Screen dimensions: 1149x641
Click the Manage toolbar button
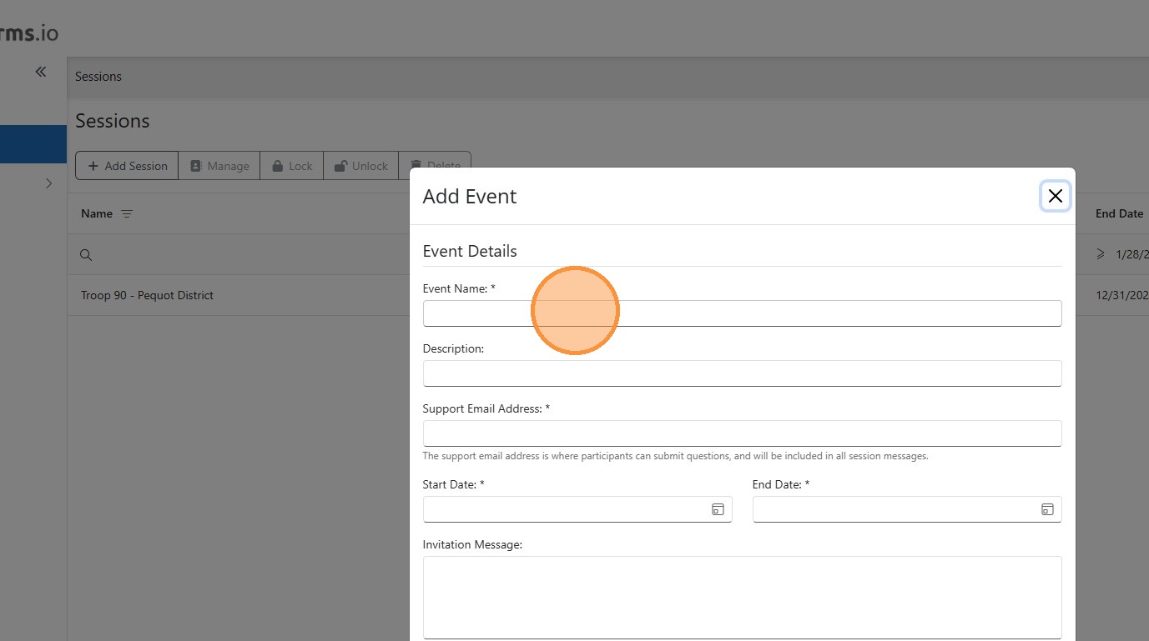tap(219, 166)
